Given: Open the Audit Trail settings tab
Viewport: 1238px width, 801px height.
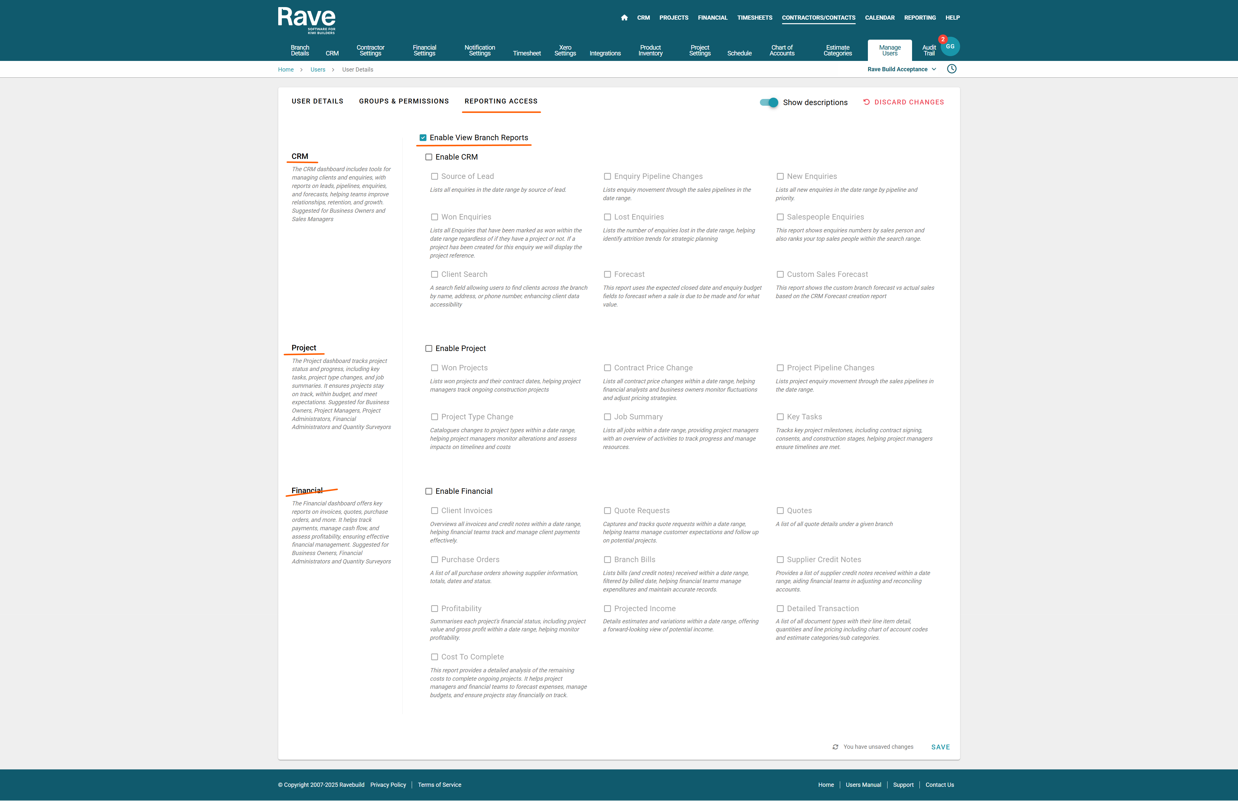Looking at the screenshot, I should click(928, 51).
